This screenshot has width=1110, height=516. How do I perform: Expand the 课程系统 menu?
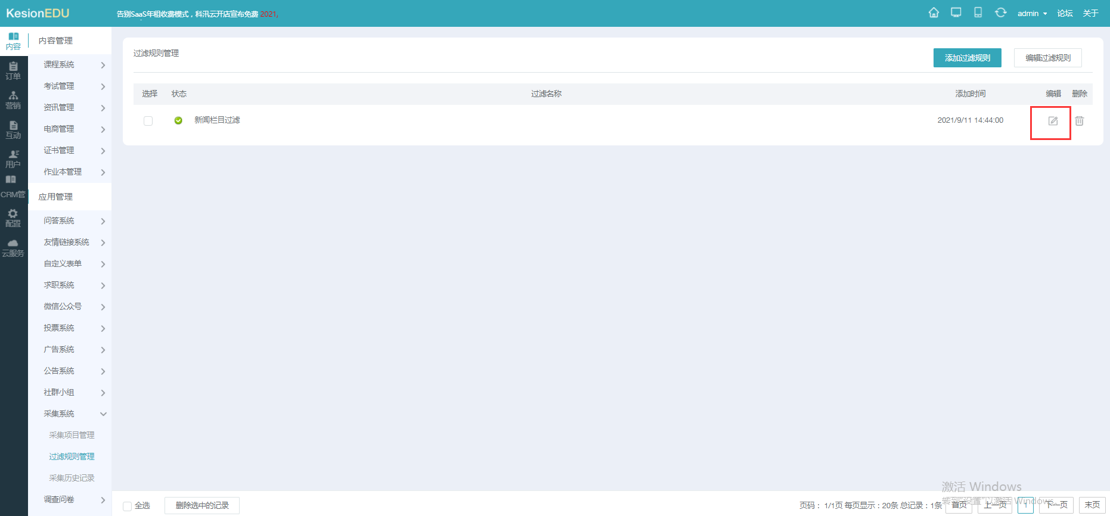click(72, 64)
